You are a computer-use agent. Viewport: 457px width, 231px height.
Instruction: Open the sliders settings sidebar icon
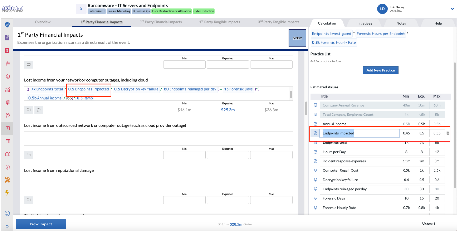click(8, 64)
